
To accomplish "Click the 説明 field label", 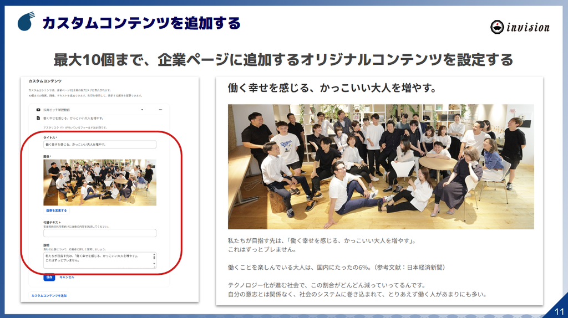I will click(x=47, y=245).
